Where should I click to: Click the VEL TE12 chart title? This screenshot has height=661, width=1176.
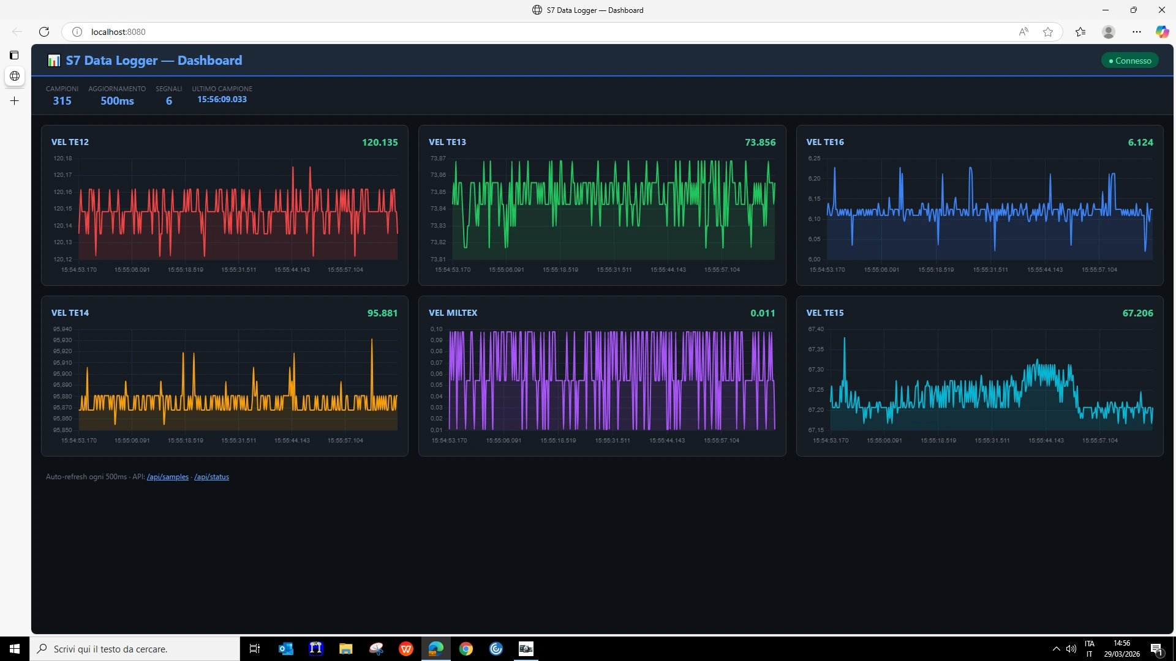(x=70, y=142)
